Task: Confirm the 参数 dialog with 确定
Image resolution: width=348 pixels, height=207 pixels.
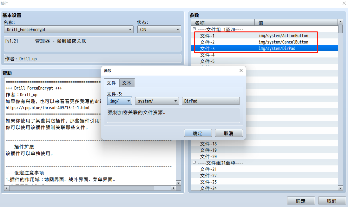Action: coord(198,133)
